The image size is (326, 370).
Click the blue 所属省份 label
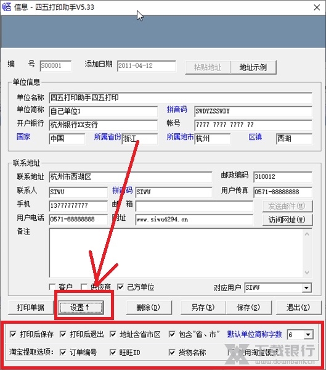(107, 137)
